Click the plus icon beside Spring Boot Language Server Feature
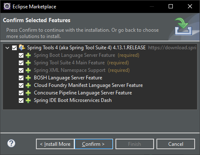This screenshot has height=155, width=200. coord(28,55)
